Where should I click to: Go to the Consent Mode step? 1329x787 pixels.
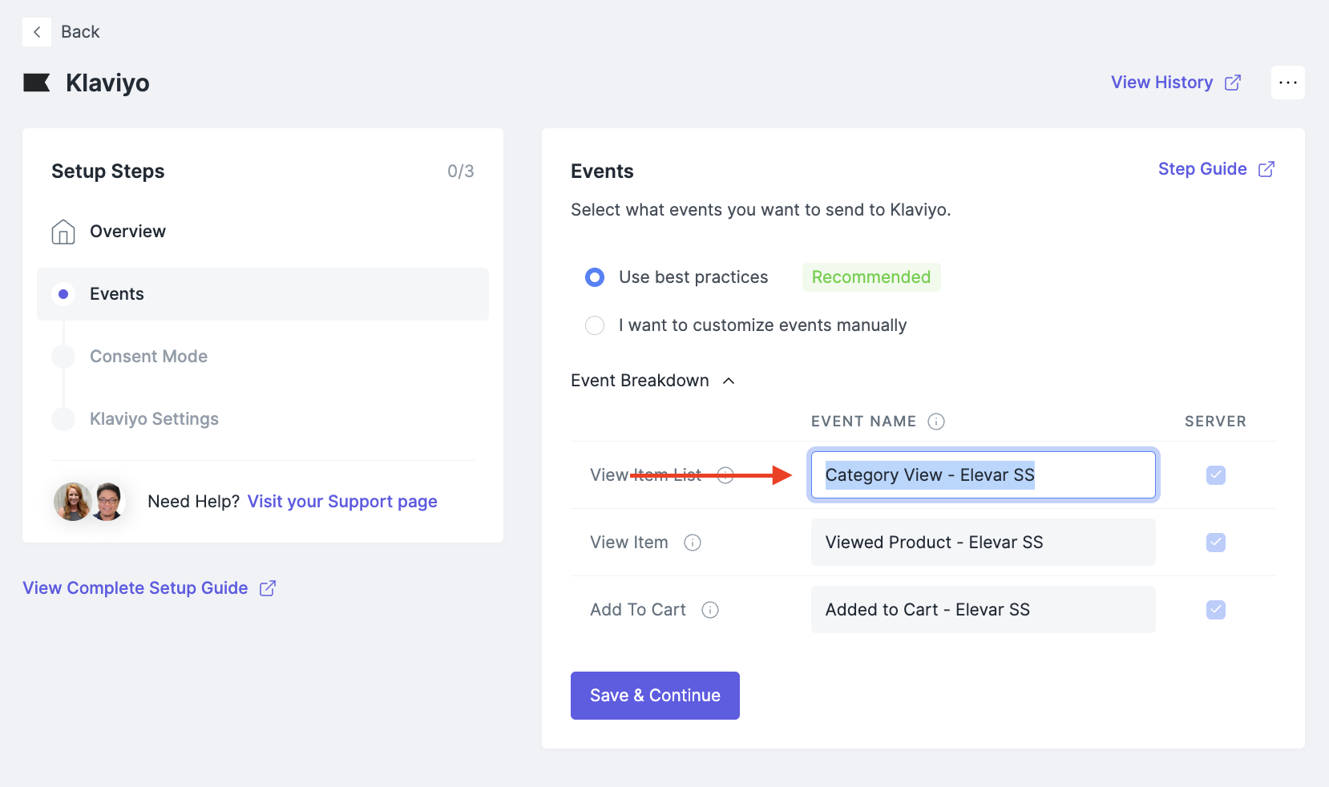148,357
